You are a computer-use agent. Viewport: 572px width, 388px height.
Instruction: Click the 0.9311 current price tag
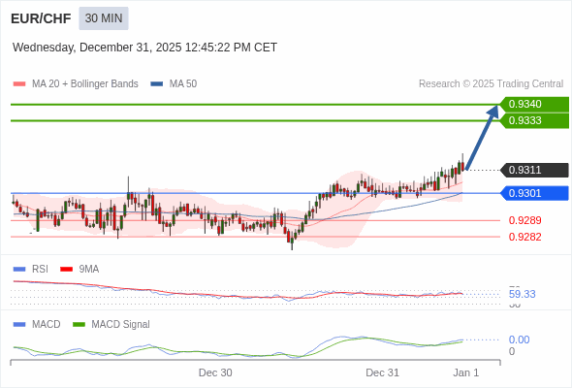pyautogui.click(x=534, y=170)
